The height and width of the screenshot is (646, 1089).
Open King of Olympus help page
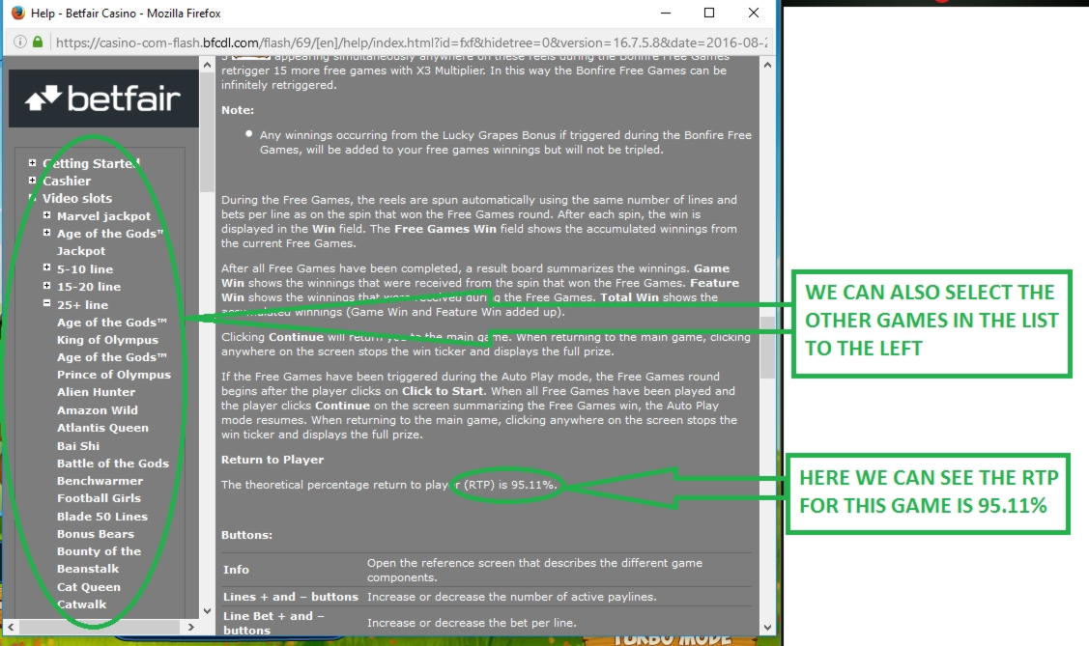click(x=107, y=339)
